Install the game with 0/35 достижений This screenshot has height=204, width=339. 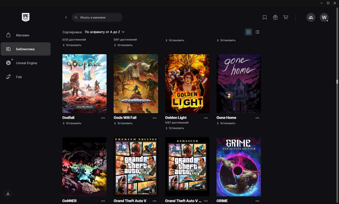point(72,45)
